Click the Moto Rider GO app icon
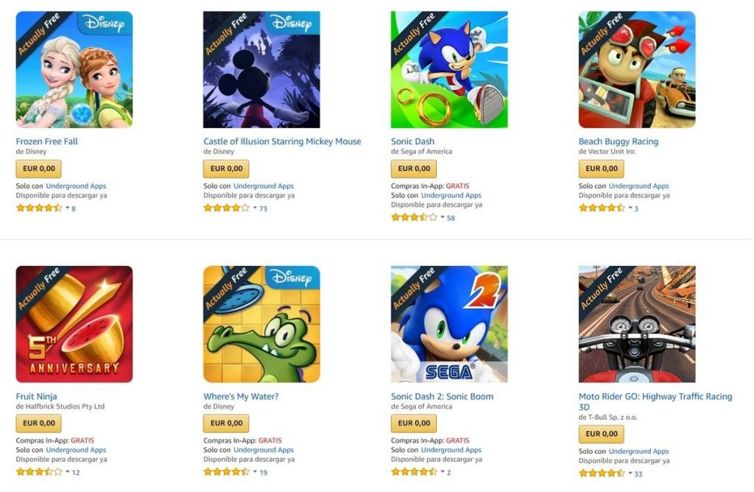754x492 pixels. click(636, 323)
